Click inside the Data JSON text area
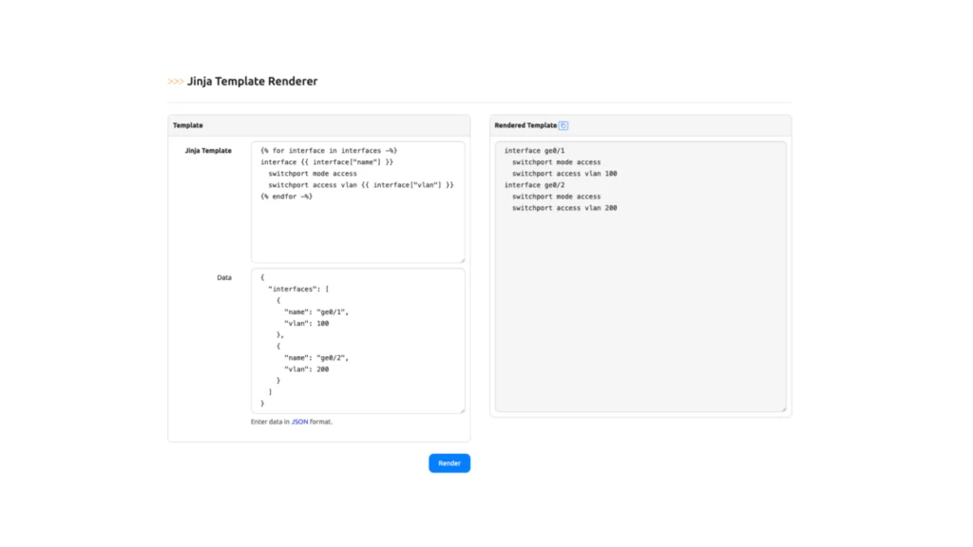The width and height of the screenshot is (973, 547). tap(358, 341)
